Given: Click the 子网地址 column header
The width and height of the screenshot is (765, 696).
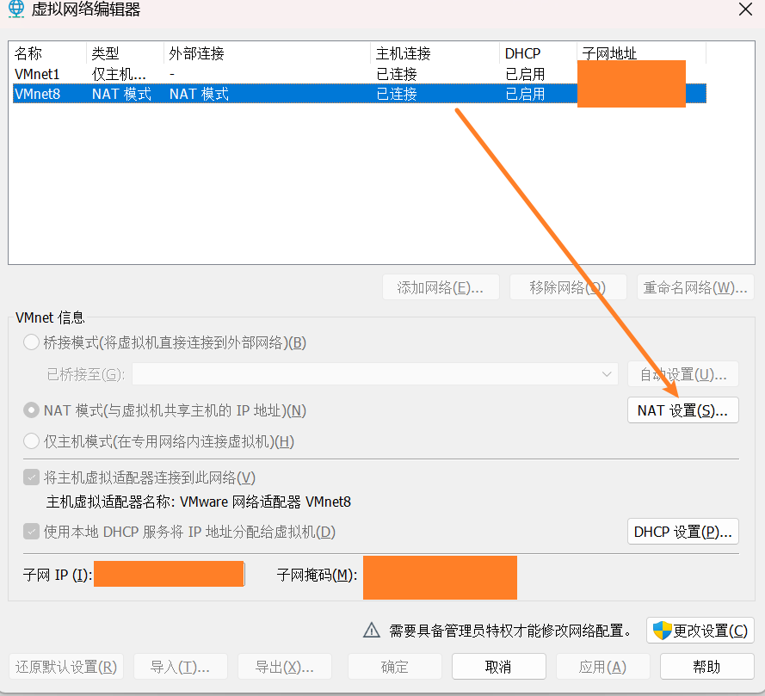Looking at the screenshot, I should 642,53.
